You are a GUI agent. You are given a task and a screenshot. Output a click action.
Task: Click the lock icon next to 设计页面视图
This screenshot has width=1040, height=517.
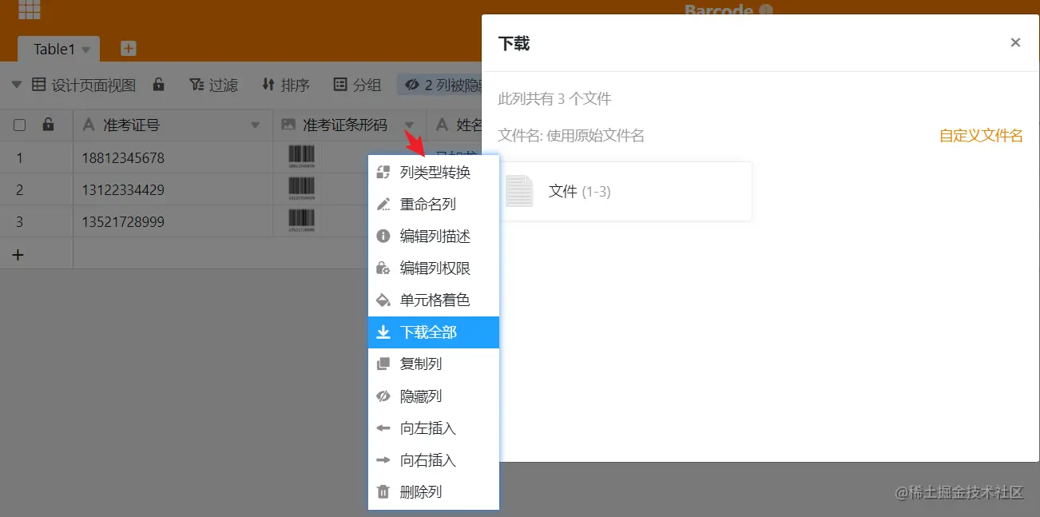pyautogui.click(x=157, y=85)
